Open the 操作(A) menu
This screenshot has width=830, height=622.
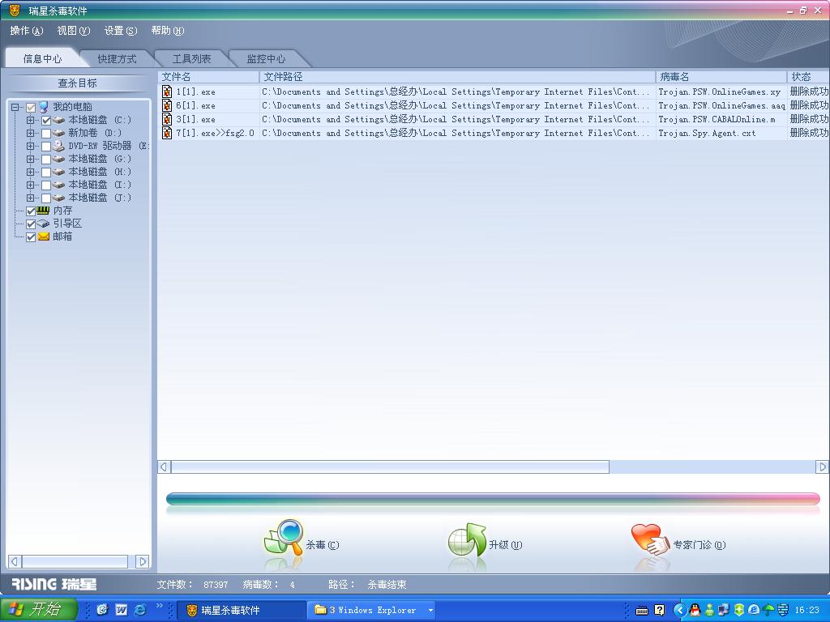click(x=27, y=31)
